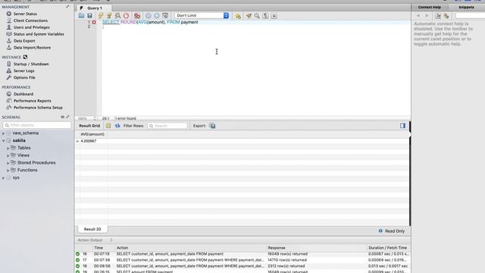Open Data Export

pos(24,41)
